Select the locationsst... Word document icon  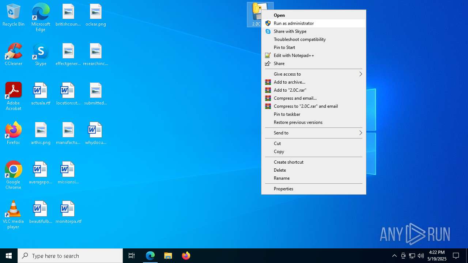coord(68,94)
